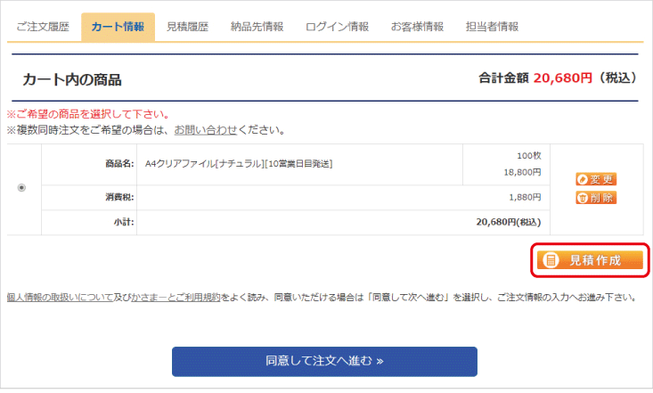The height and width of the screenshot is (393, 653).
Task: Go to the 納品先情報 tab
Action: coord(257,27)
